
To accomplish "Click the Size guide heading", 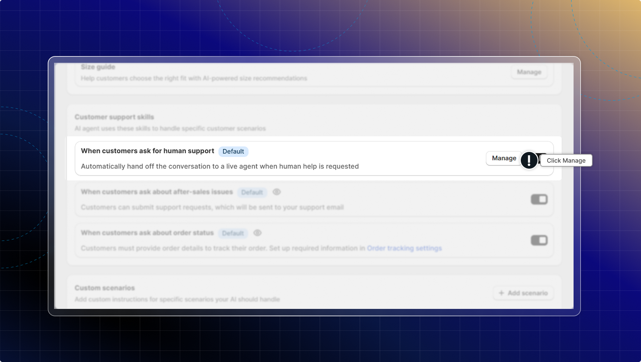I will coord(98,67).
